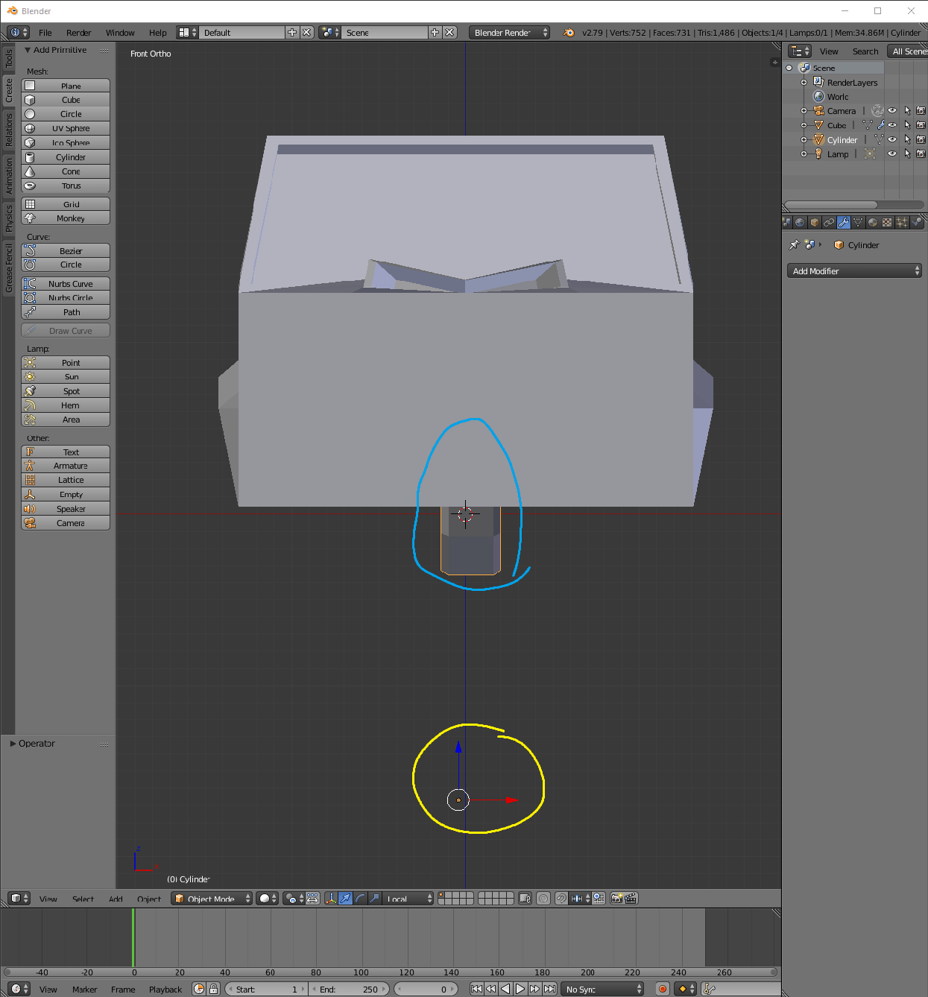Add a Cone mesh
The height and width of the screenshot is (997, 928).
point(66,171)
